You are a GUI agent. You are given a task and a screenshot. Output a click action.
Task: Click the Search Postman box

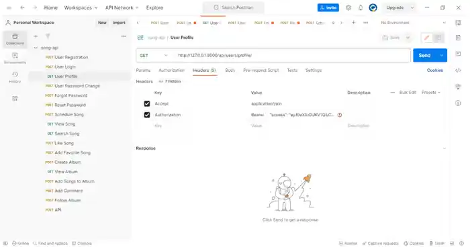234,7
